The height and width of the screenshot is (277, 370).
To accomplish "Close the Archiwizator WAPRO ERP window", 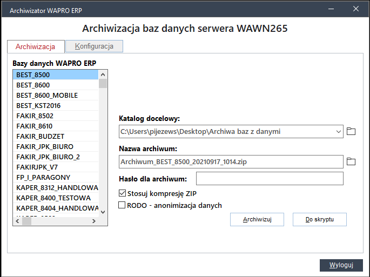I will point(356,9).
